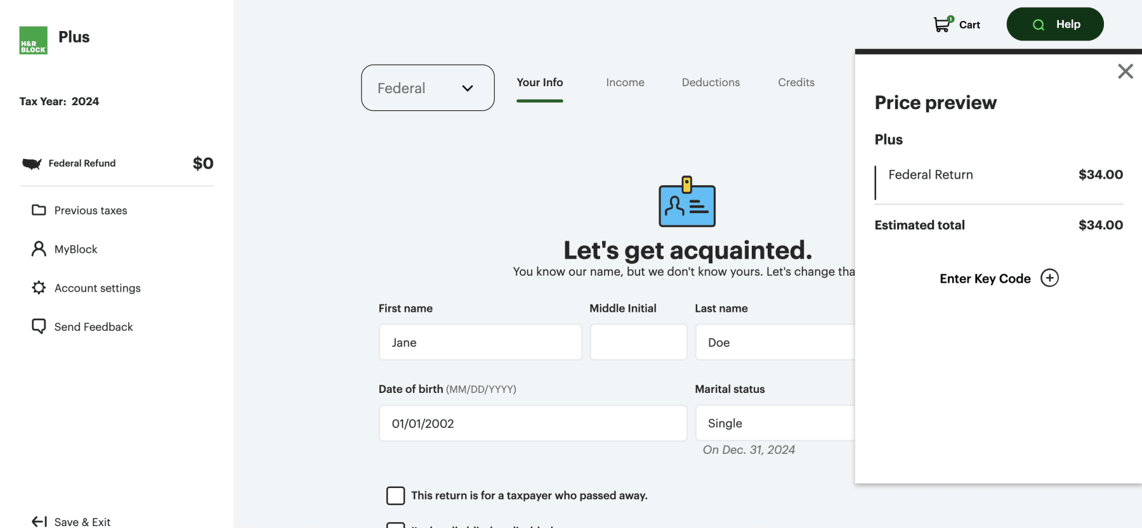Click the Enter Key Code link

985,279
